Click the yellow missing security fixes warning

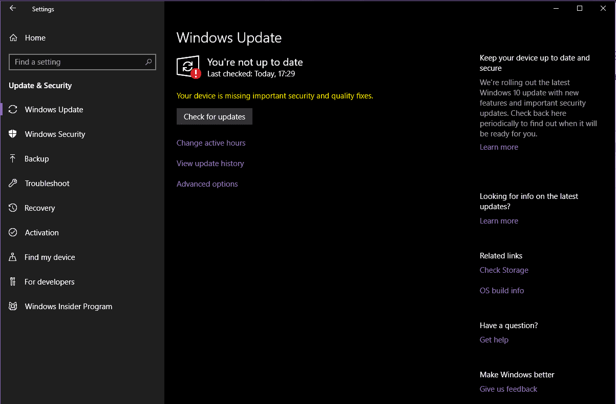(x=275, y=96)
